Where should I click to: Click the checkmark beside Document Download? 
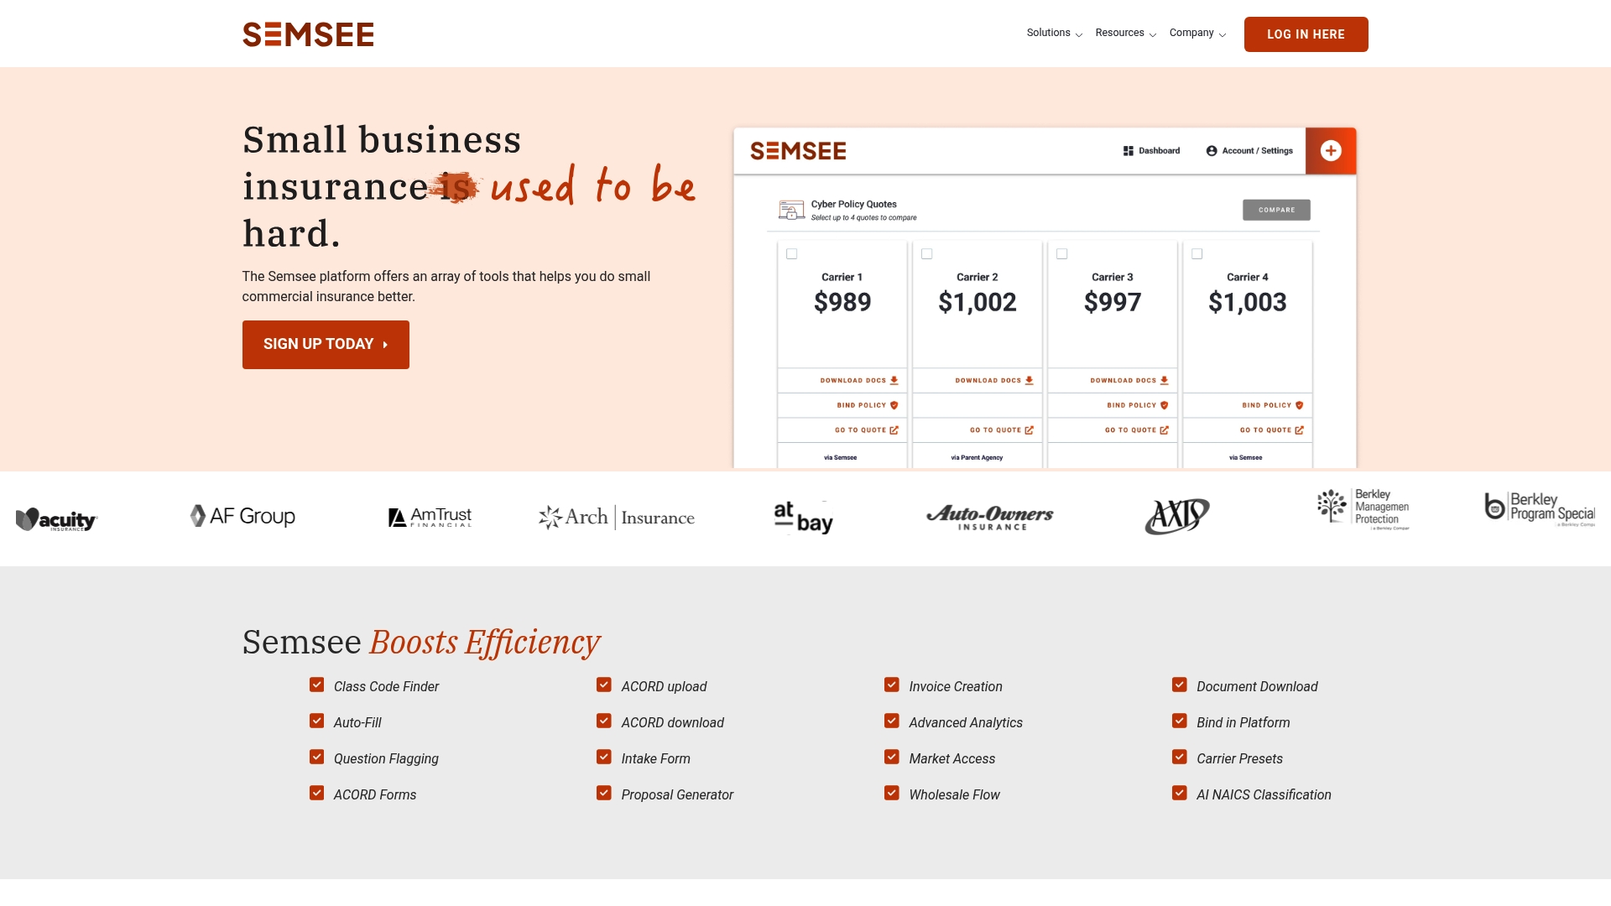point(1179,685)
